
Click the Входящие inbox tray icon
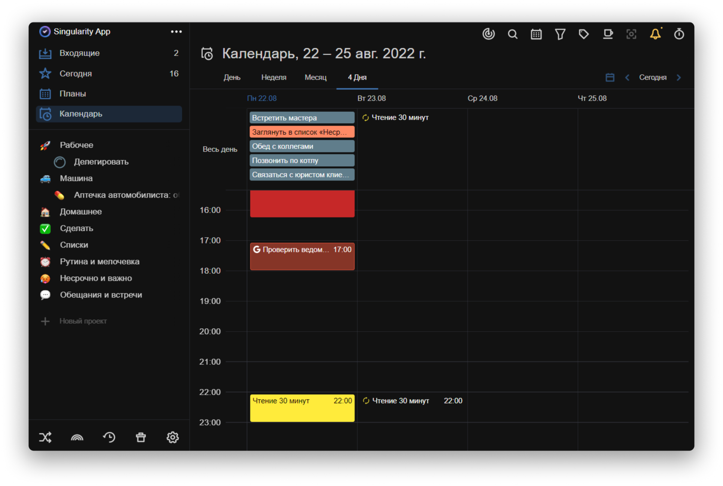(x=45, y=54)
